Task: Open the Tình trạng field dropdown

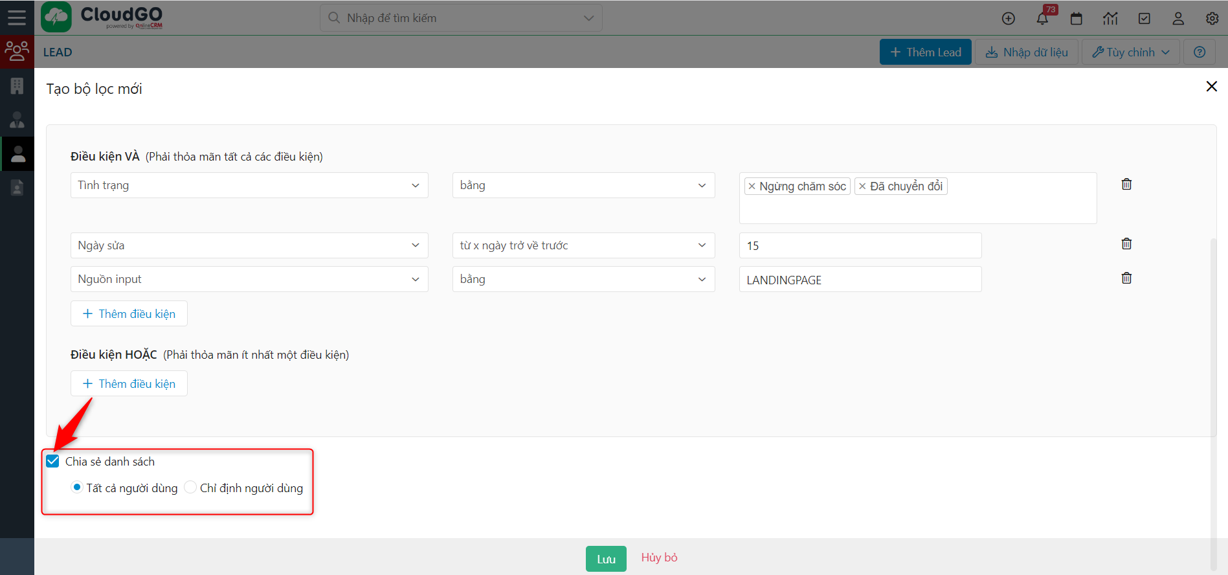Action: click(x=249, y=185)
